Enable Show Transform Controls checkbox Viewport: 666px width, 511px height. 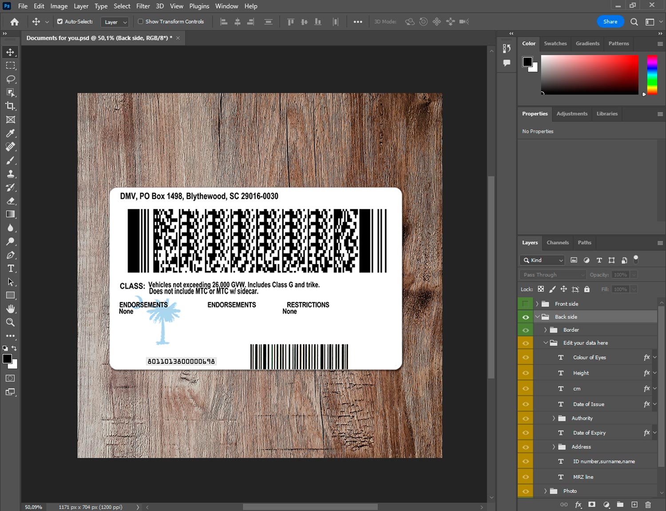(140, 21)
